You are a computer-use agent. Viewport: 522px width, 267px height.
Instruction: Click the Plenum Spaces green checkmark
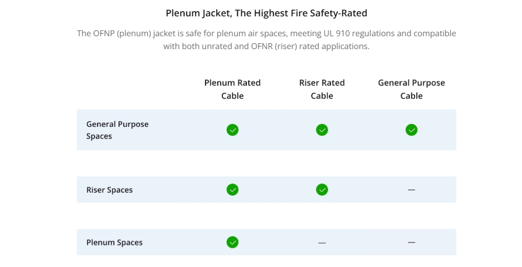(232, 242)
